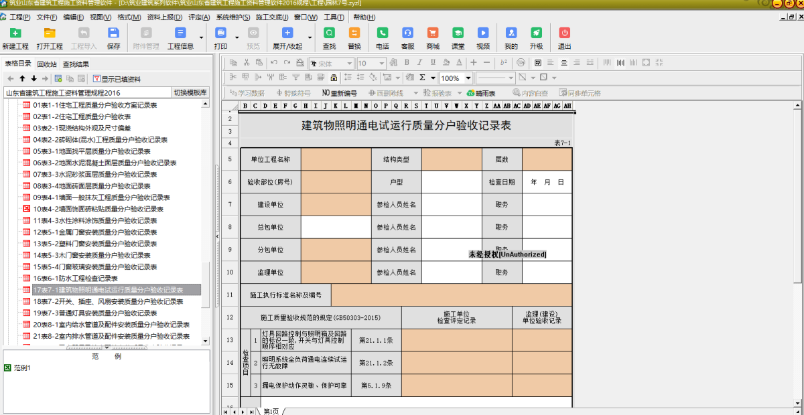Select 16表6-1防水工程检查记录表 in the list
The width and height of the screenshot is (804, 415).
[x=77, y=278]
